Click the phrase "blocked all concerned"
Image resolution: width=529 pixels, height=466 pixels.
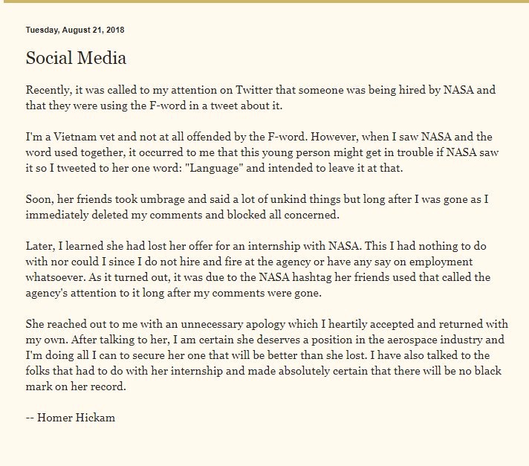(x=283, y=215)
